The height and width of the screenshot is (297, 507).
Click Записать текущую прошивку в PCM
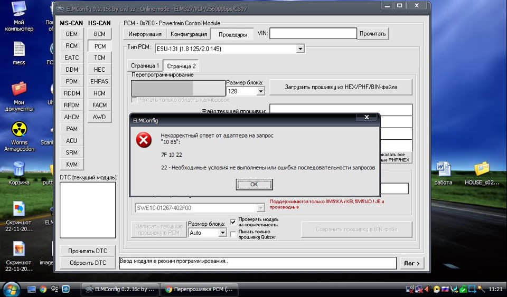pos(159,229)
